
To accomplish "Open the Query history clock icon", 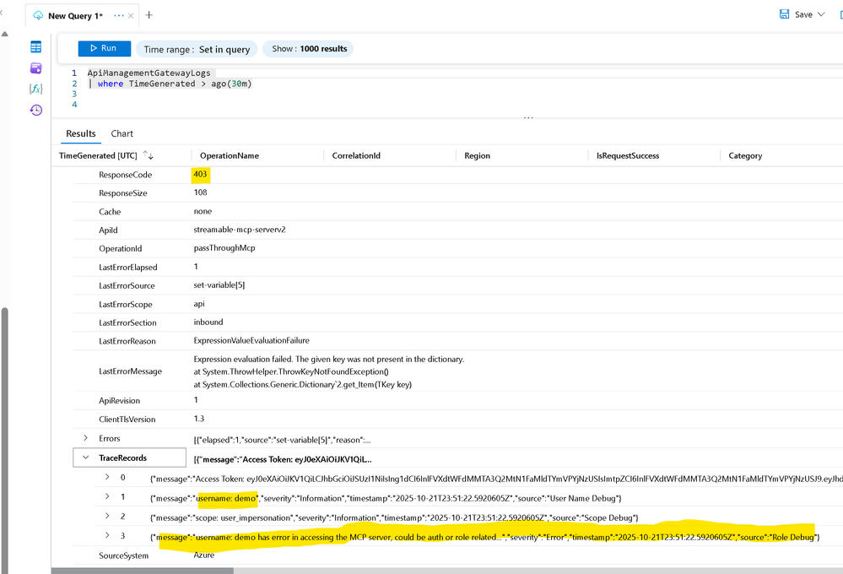I will pos(36,111).
